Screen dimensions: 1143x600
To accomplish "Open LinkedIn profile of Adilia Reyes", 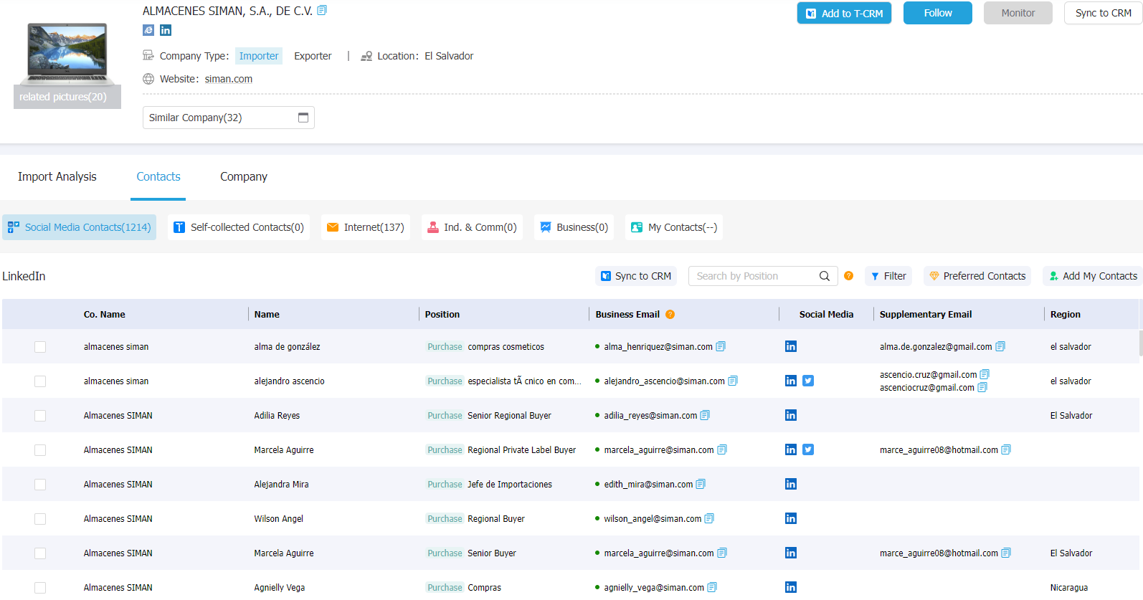I will 791,415.
